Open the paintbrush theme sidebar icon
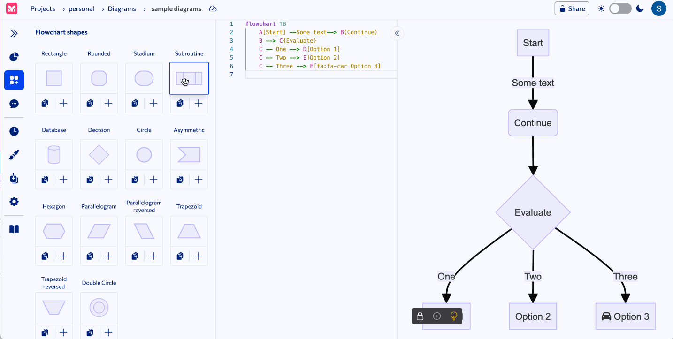Screen dimensions: 673x339 [x=14, y=155]
